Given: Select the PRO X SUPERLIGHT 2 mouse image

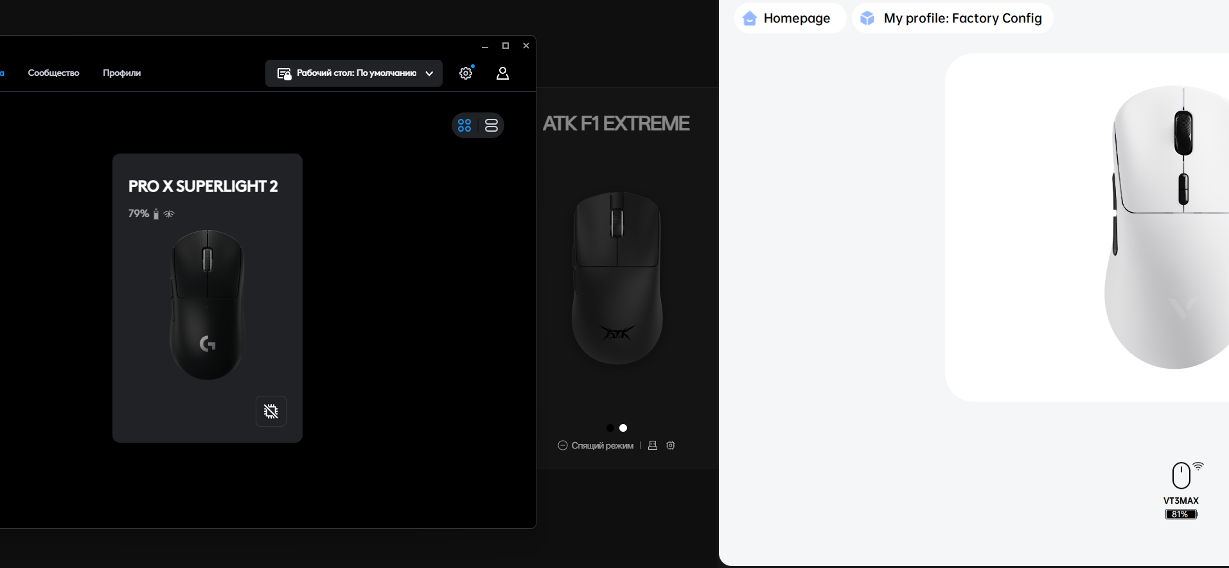Looking at the screenshot, I should coord(207,305).
